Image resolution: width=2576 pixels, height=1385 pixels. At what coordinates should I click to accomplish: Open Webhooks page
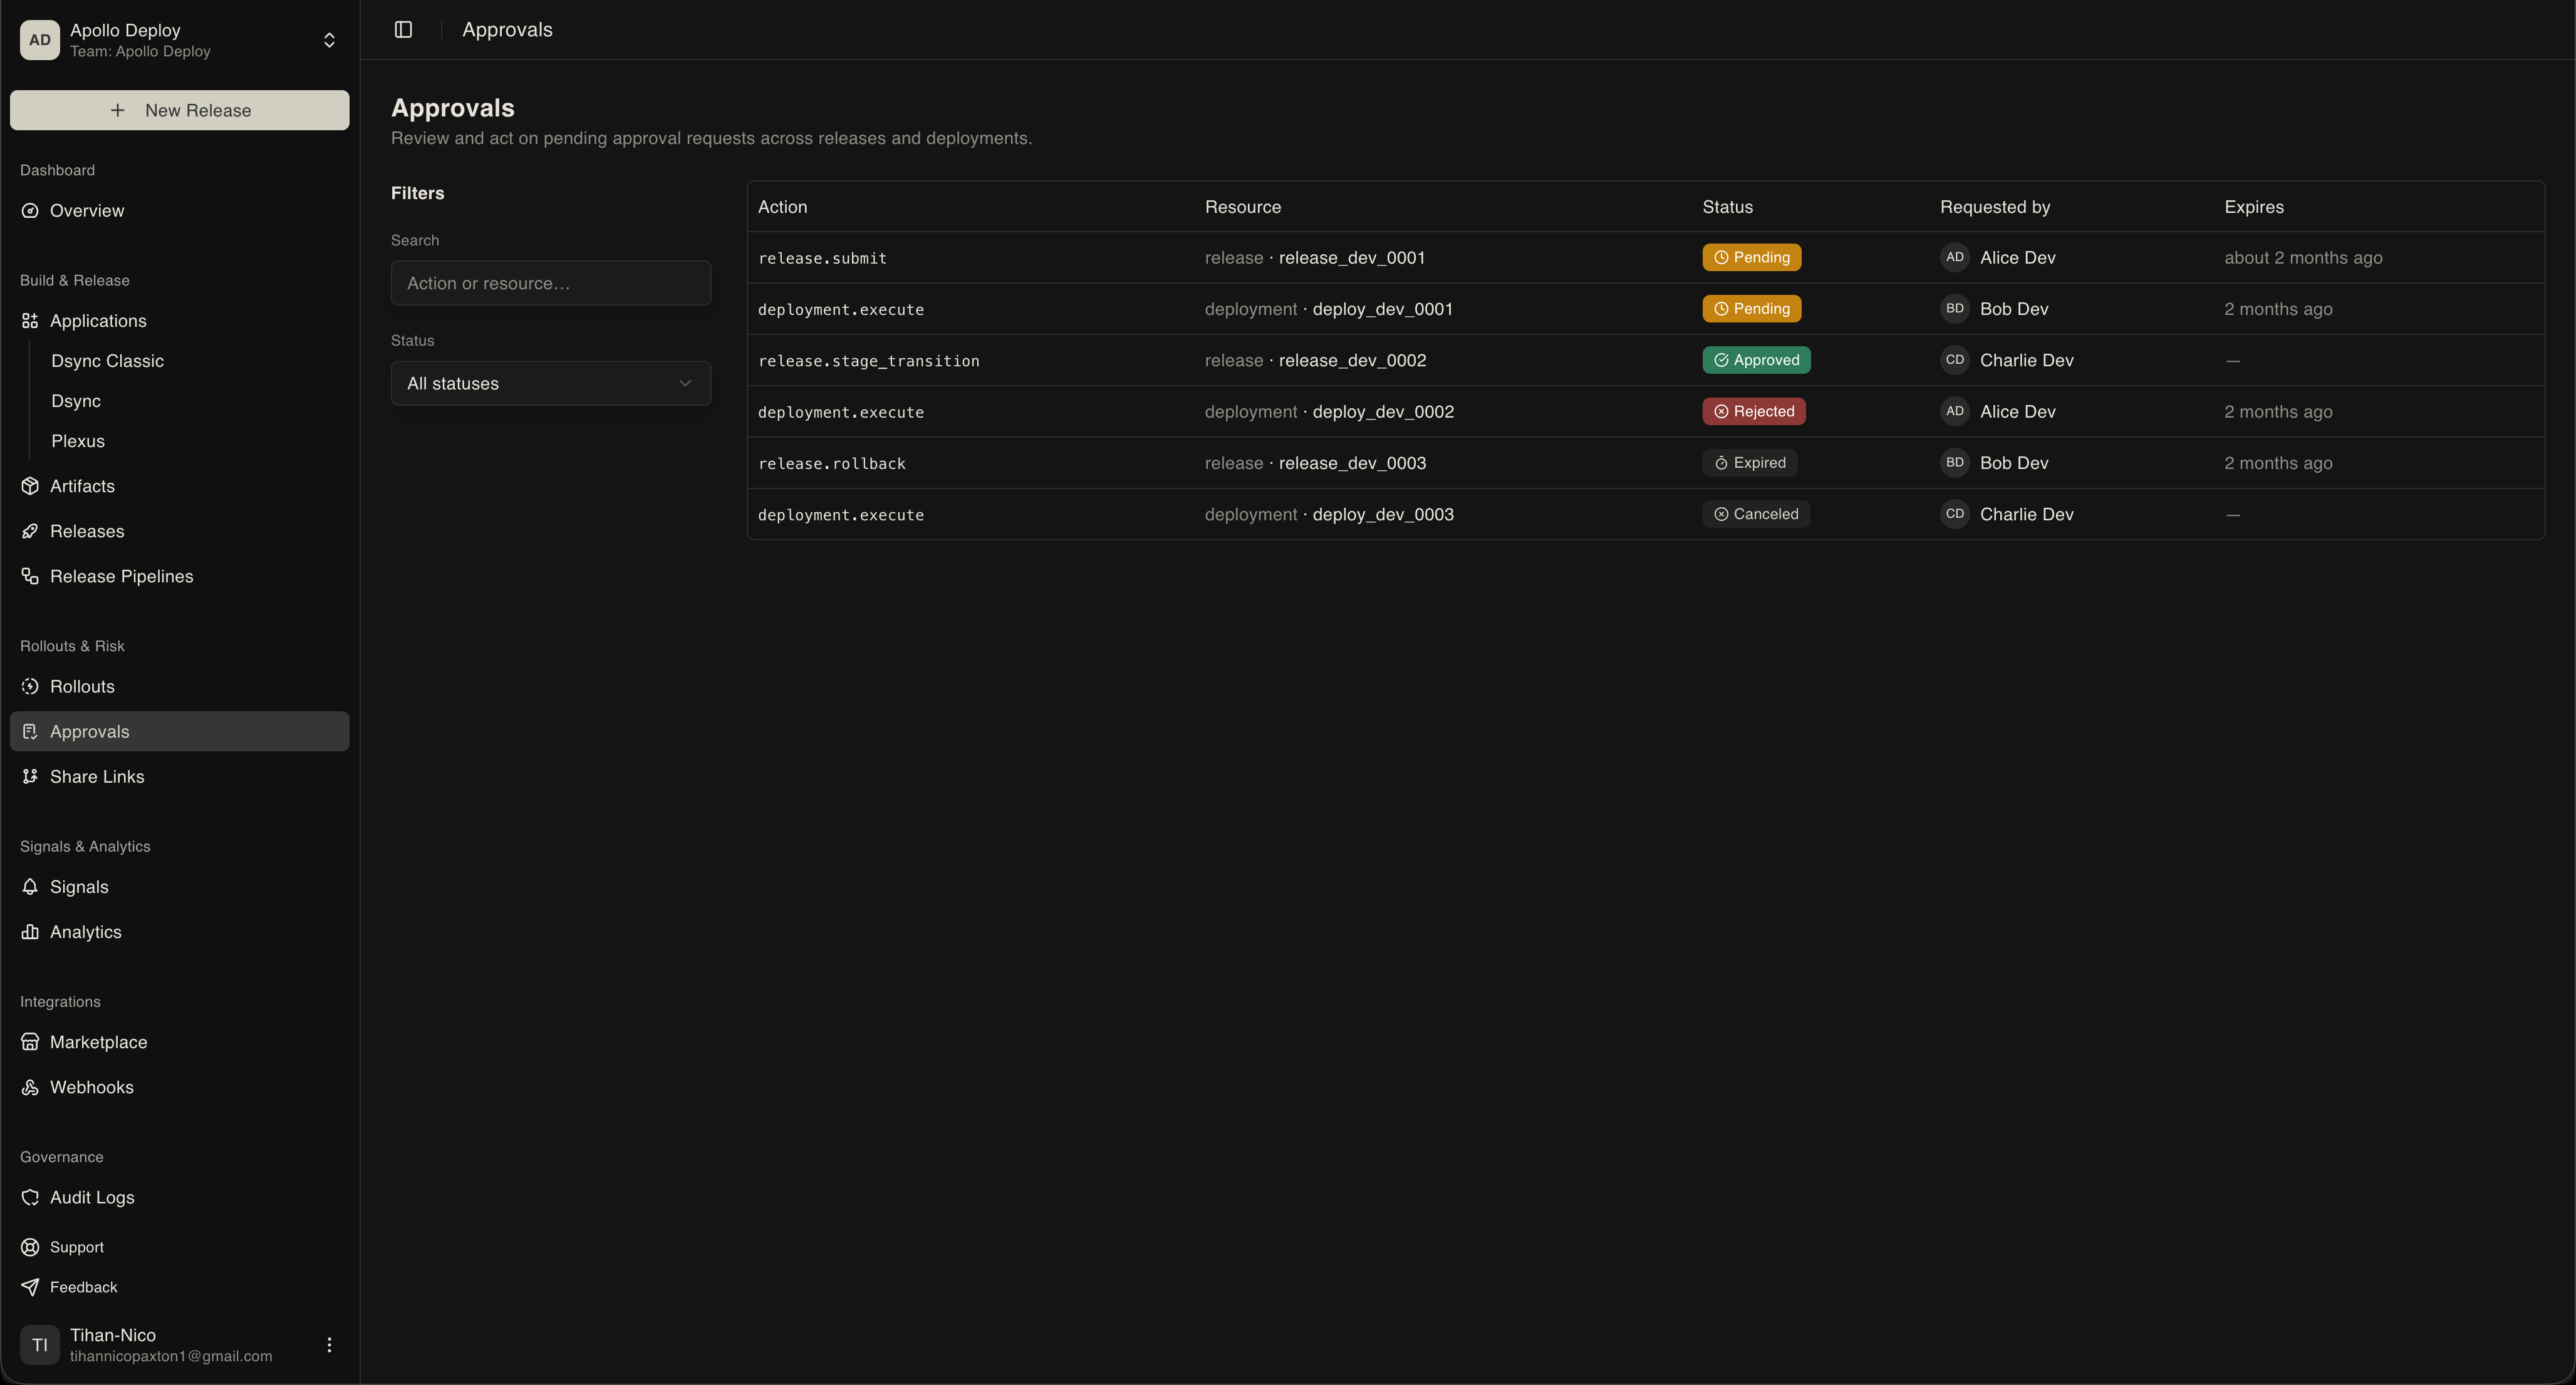180,1087
